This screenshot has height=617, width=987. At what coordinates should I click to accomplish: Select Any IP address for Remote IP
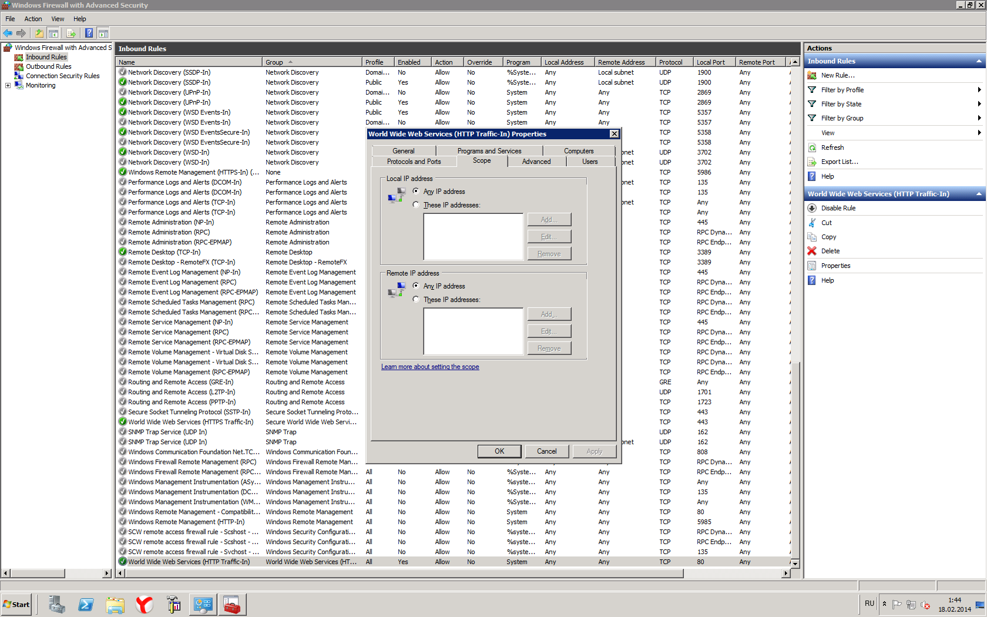point(416,286)
